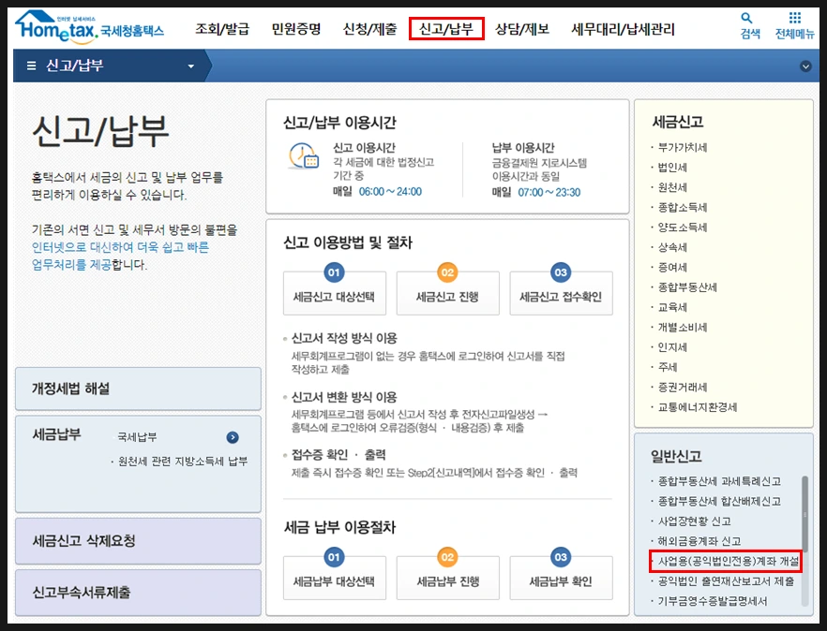Image resolution: width=827 pixels, height=631 pixels.
Task: Click the chevron at the right of the blue bar
Action: click(x=804, y=66)
